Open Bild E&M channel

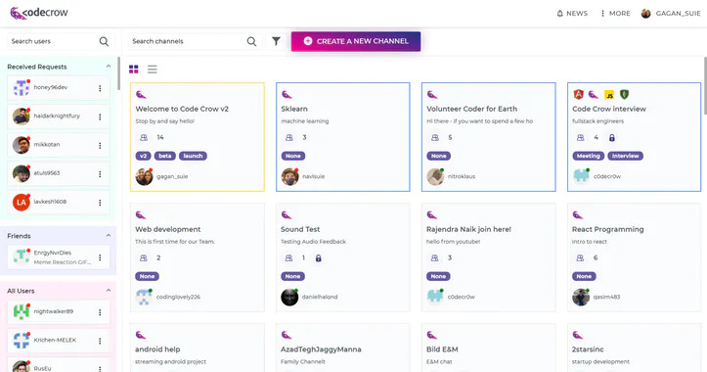[489, 348]
